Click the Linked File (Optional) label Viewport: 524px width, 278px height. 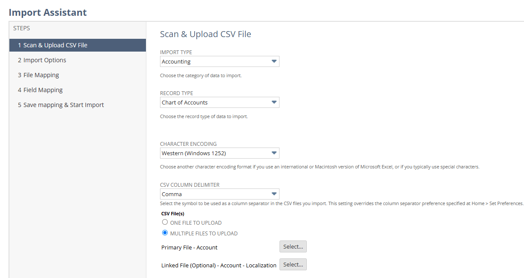(x=219, y=265)
